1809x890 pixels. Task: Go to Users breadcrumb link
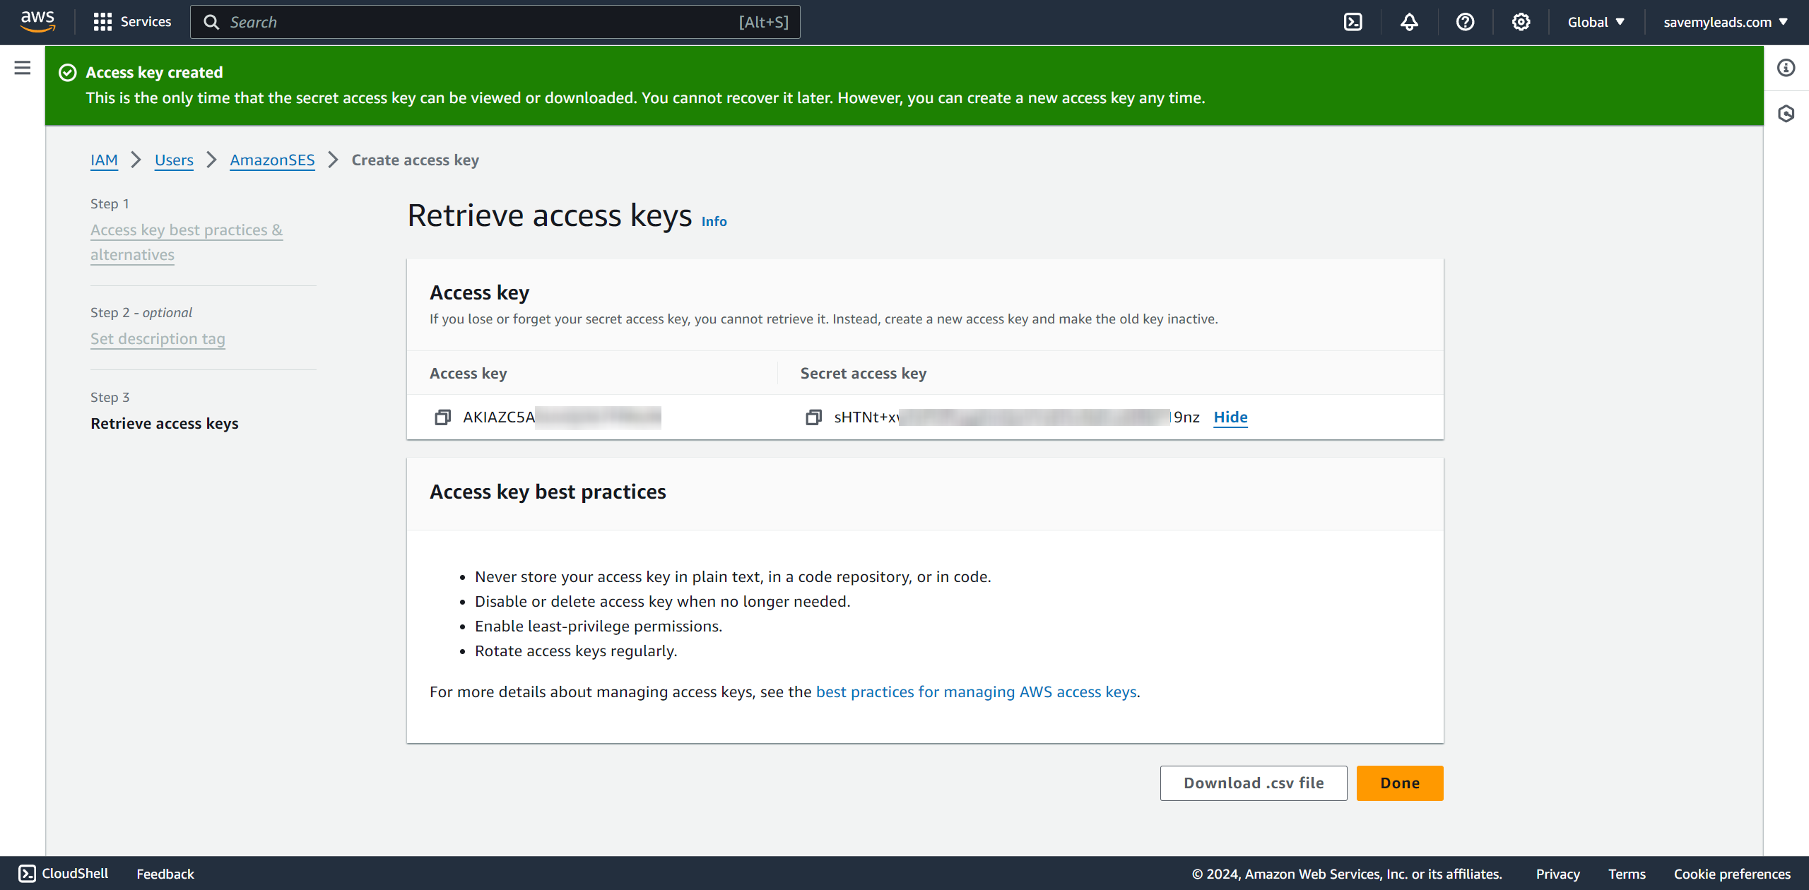(x=174, y=160)
